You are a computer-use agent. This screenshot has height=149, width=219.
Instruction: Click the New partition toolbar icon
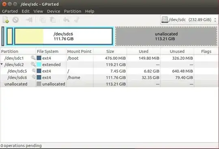click(x=6, y=20)
